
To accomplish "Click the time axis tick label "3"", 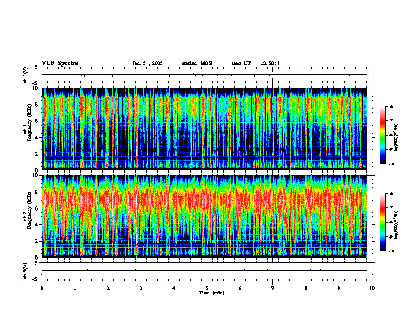I will pos(141,288).
